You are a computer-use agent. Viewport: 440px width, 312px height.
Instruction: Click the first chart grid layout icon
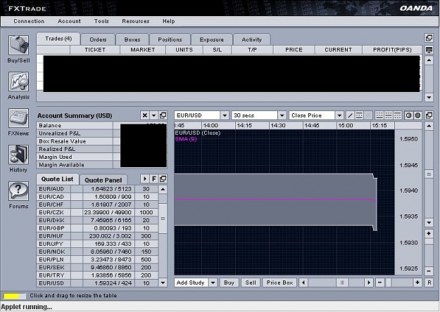(379, 115)
